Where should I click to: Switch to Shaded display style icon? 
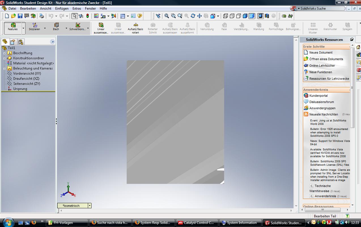(x=252, y=16)
